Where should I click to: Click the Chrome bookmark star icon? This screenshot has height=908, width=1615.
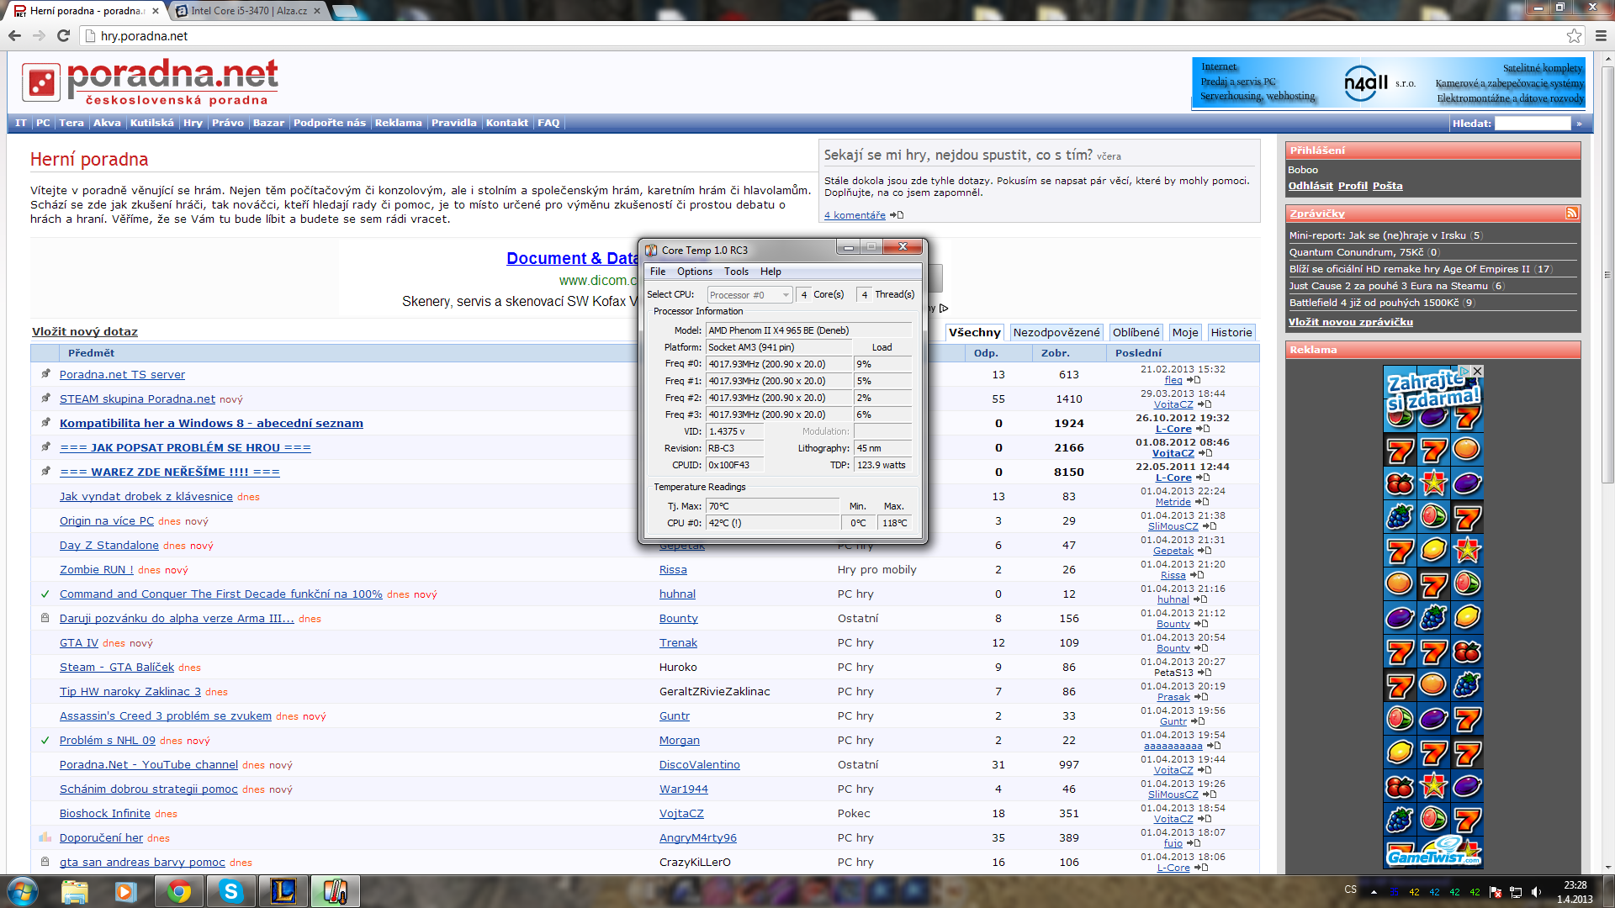[1574, 35]
